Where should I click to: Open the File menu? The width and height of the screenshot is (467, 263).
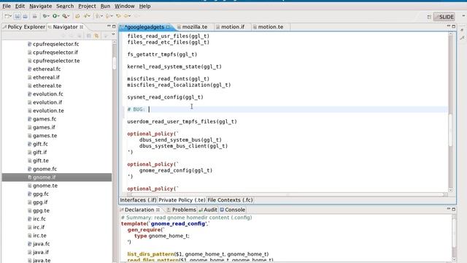[x=7, y=6]
